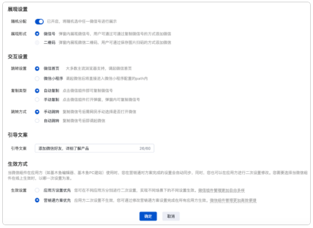Choose the 二维码 display form option
313x228 pixels.
tap(37, 43)
